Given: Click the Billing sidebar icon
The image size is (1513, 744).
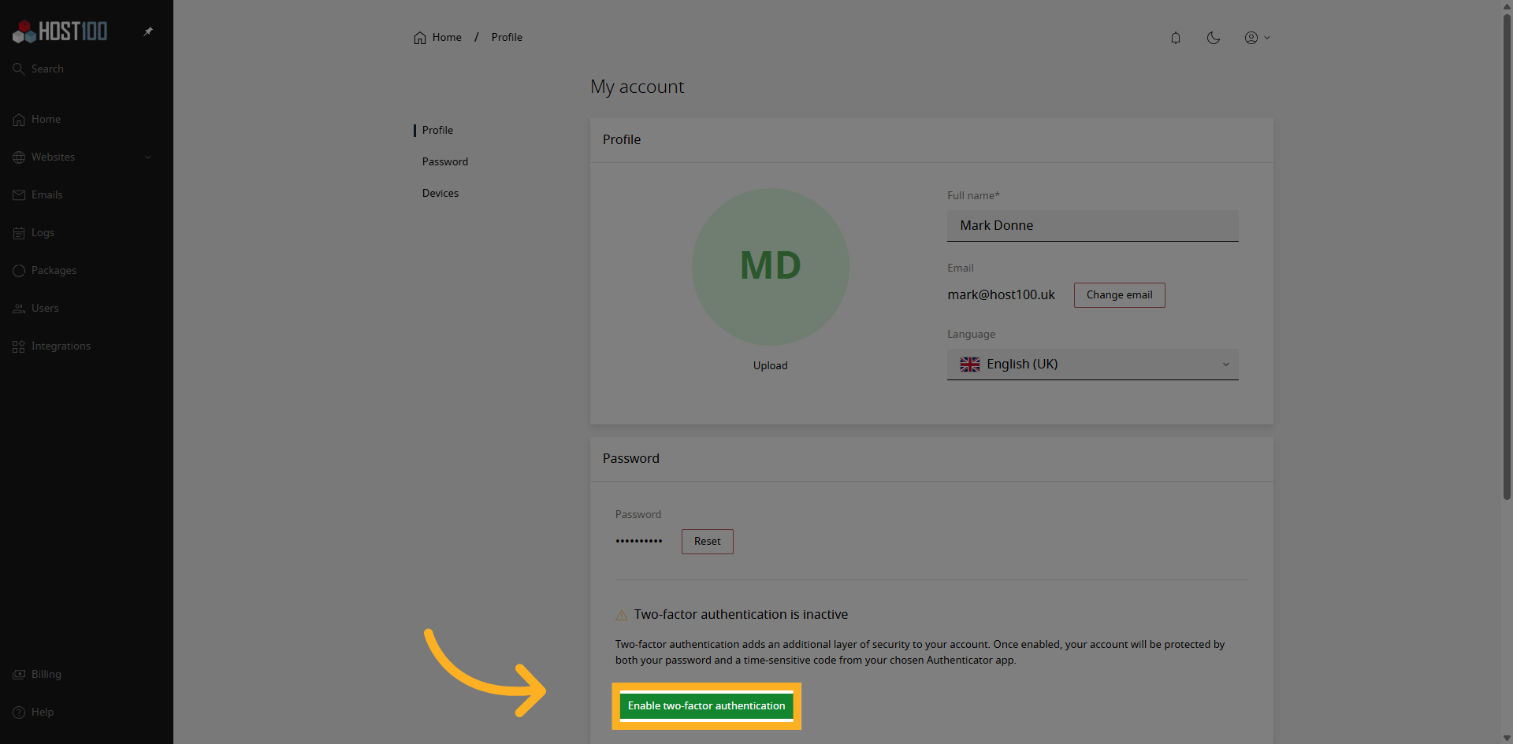Looking at the screenshot, I should coord(18,674).
